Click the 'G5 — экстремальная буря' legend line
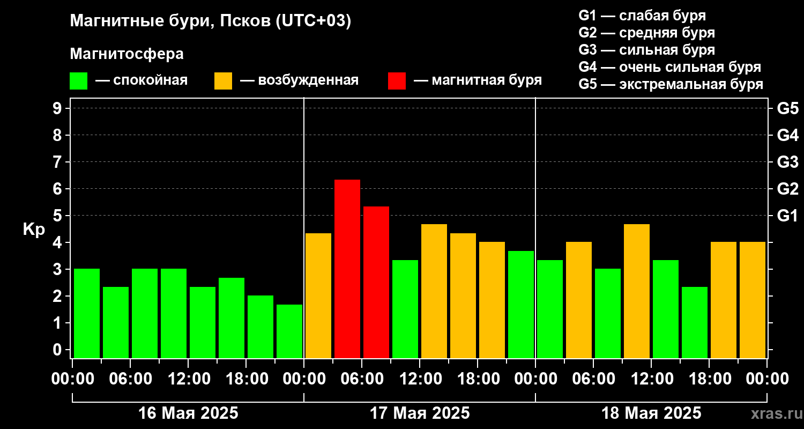The width and height of the screenshot is (804, 429). pos(671,85)
